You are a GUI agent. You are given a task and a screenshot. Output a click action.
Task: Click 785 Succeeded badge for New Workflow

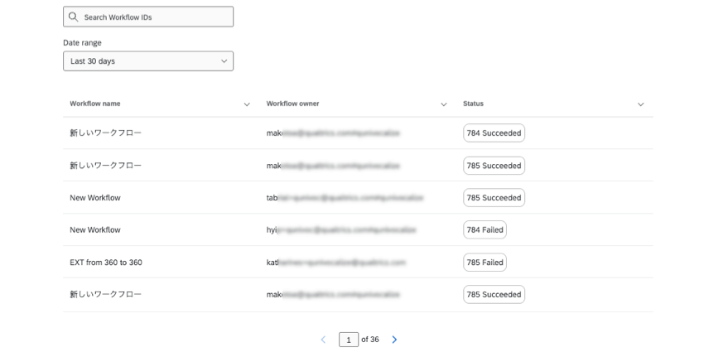point(494,198)
